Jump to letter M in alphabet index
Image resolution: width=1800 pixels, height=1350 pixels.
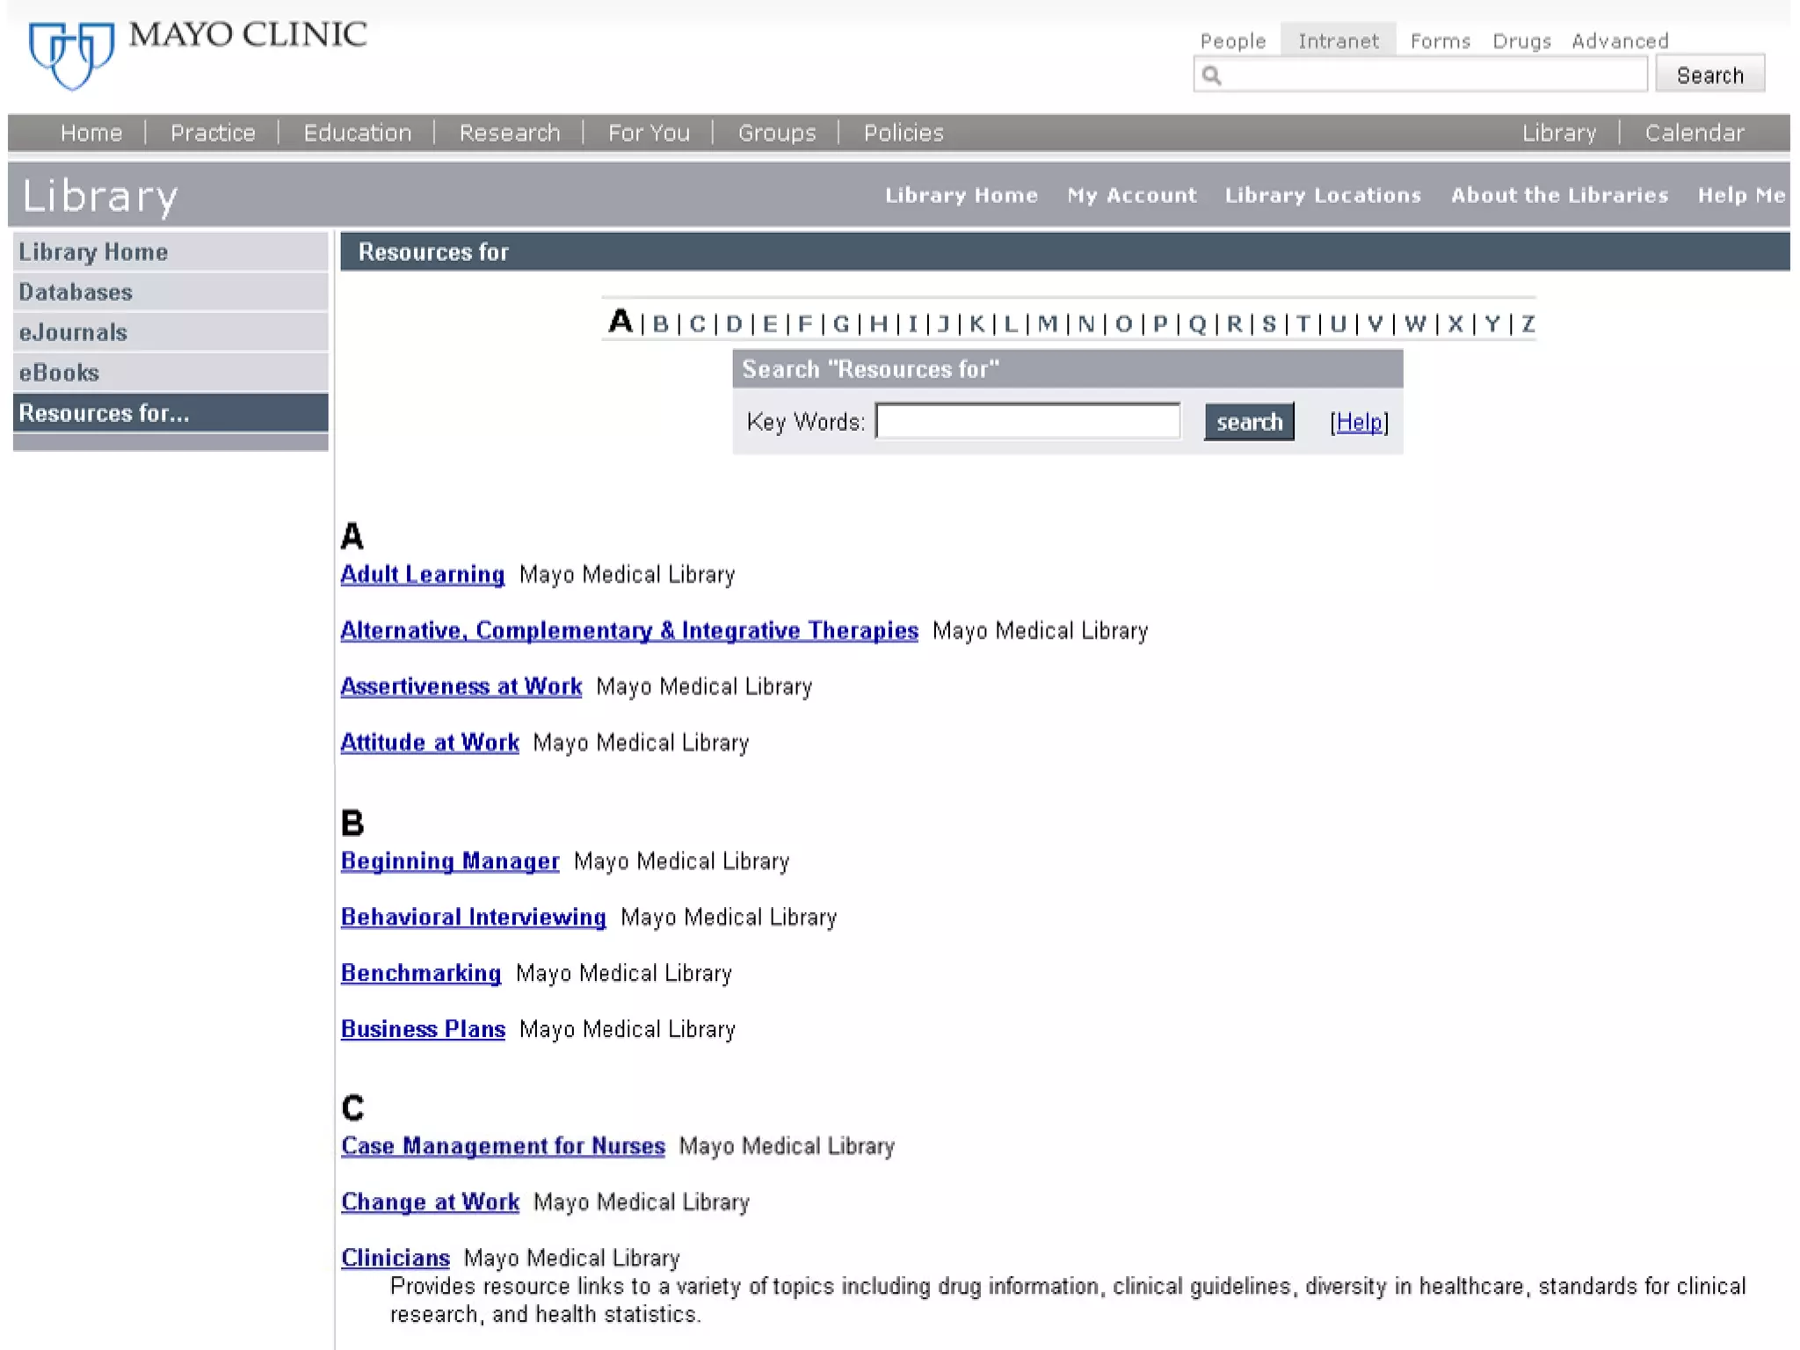[1048, 324]
